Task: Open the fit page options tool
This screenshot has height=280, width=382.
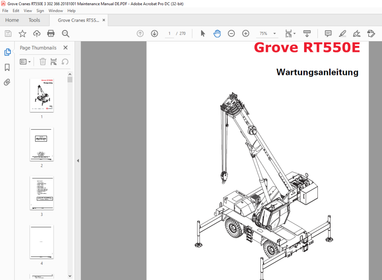Action: 288,34
